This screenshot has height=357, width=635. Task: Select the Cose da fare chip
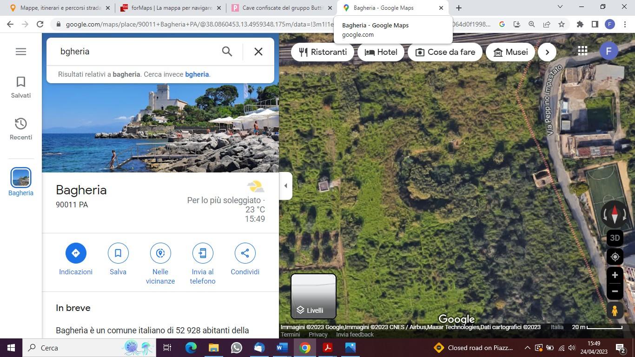[445, 52]
